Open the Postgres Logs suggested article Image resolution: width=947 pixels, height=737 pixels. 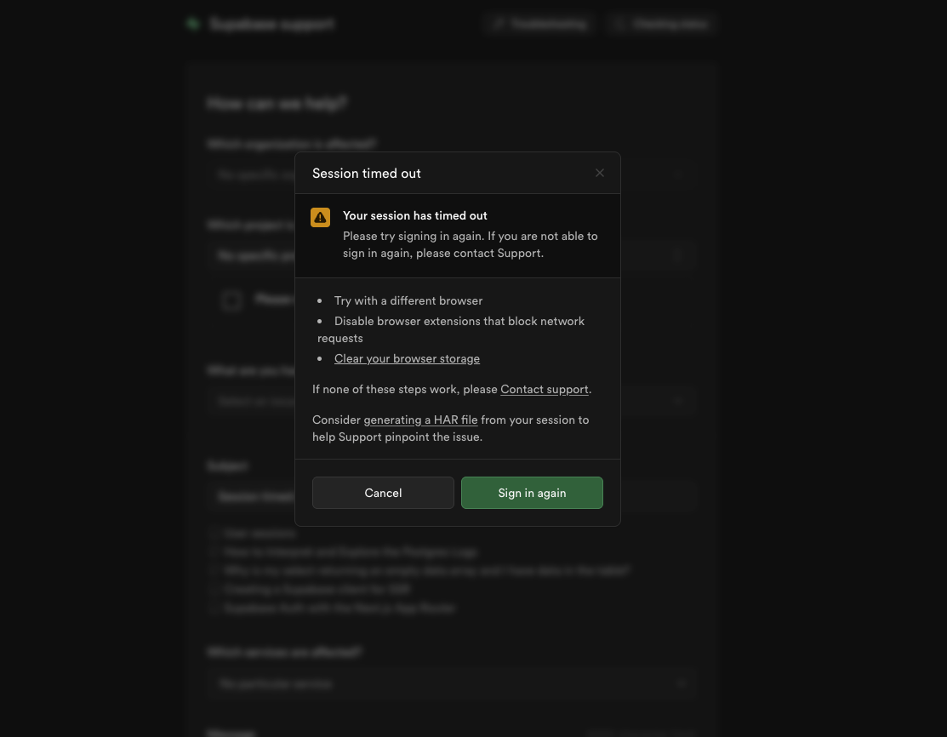pyautogui.click(x=351, y=552)
